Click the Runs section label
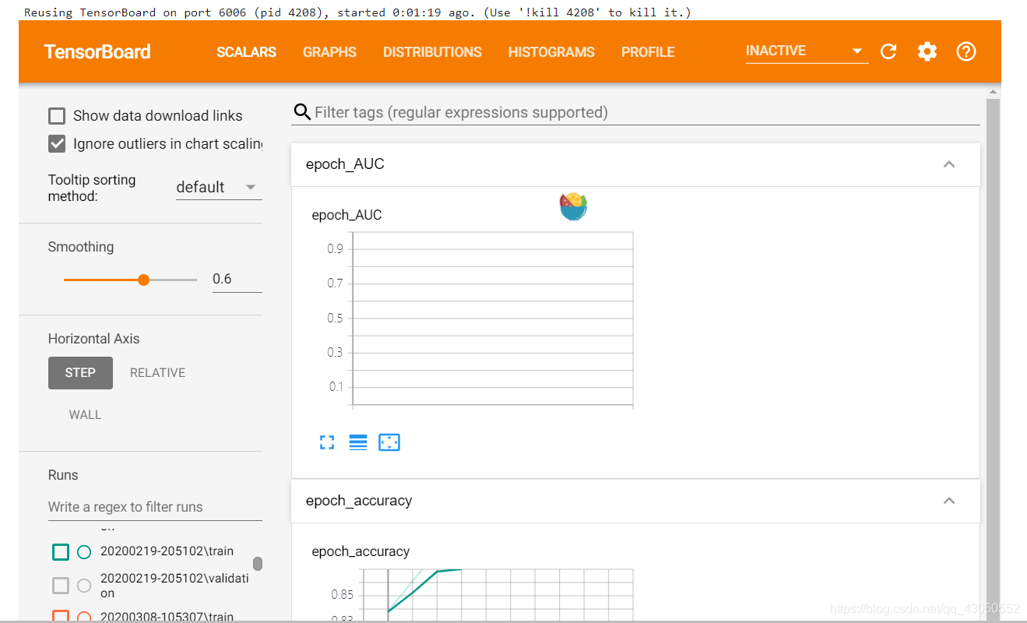Screen dimensions: 1027x623 pyautogui.click(x=63, y=475)
